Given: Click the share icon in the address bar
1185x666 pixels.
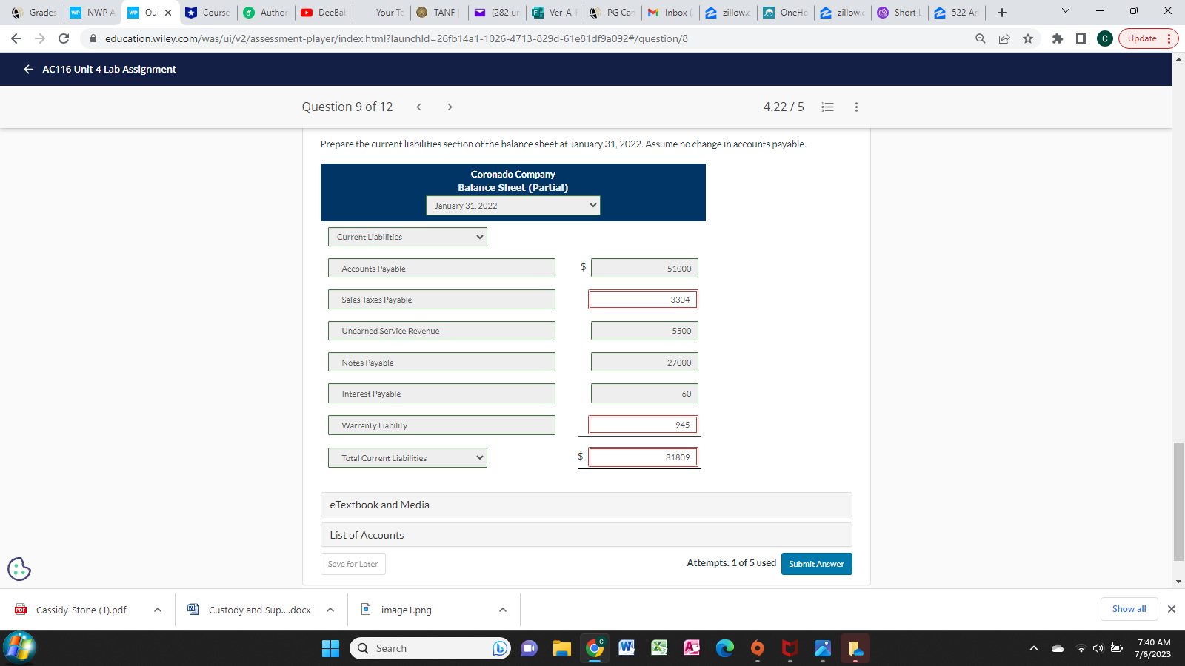Looking at the screenshot, I should click(1004, 38).
